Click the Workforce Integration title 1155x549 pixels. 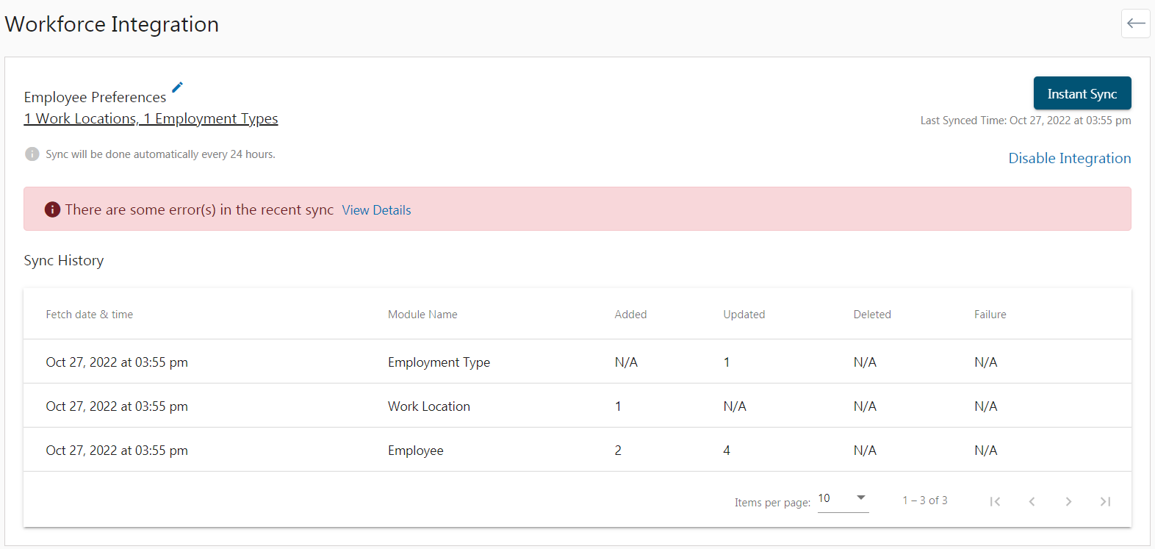[112, 24]
